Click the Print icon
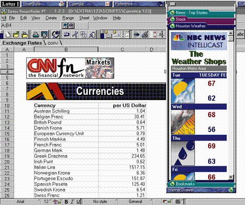Viewport: 245px width, 205px height. pyautogui.click(x=36, y=35)
